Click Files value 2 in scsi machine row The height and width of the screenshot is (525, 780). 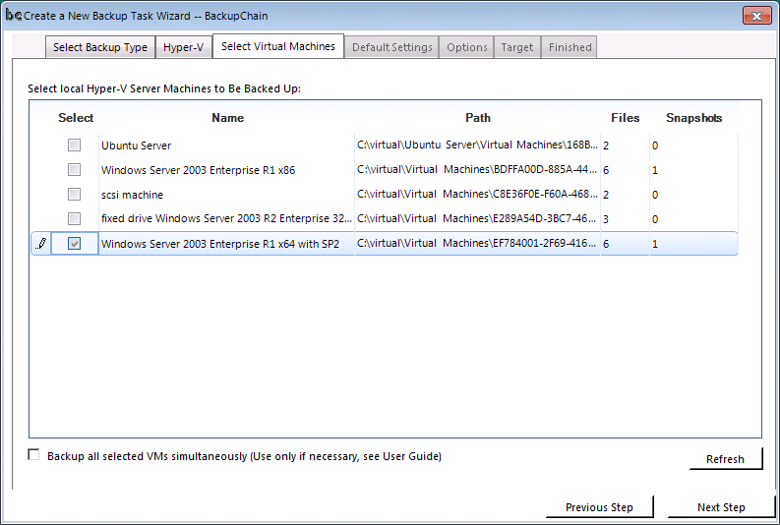[x=606, y=195]
